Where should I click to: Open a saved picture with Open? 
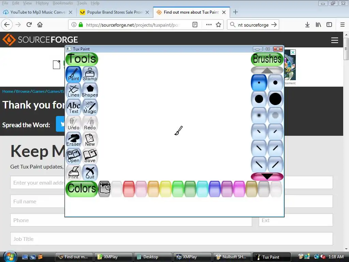tap(74, 156)
